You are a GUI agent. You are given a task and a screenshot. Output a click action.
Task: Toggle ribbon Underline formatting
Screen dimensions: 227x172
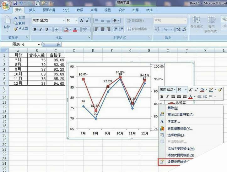[x=46, y=30]
